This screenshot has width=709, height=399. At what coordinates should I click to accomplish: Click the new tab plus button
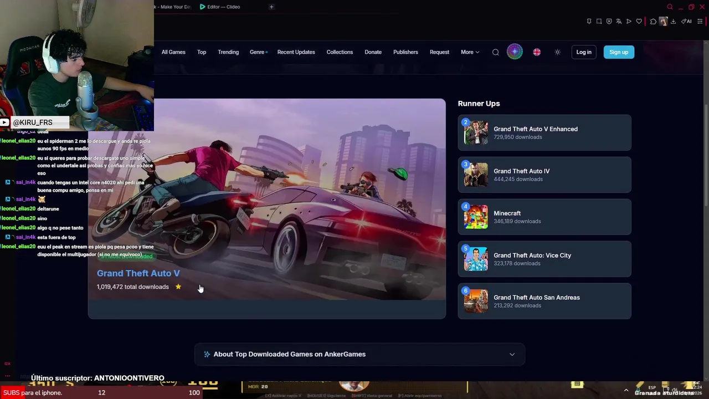271,7
